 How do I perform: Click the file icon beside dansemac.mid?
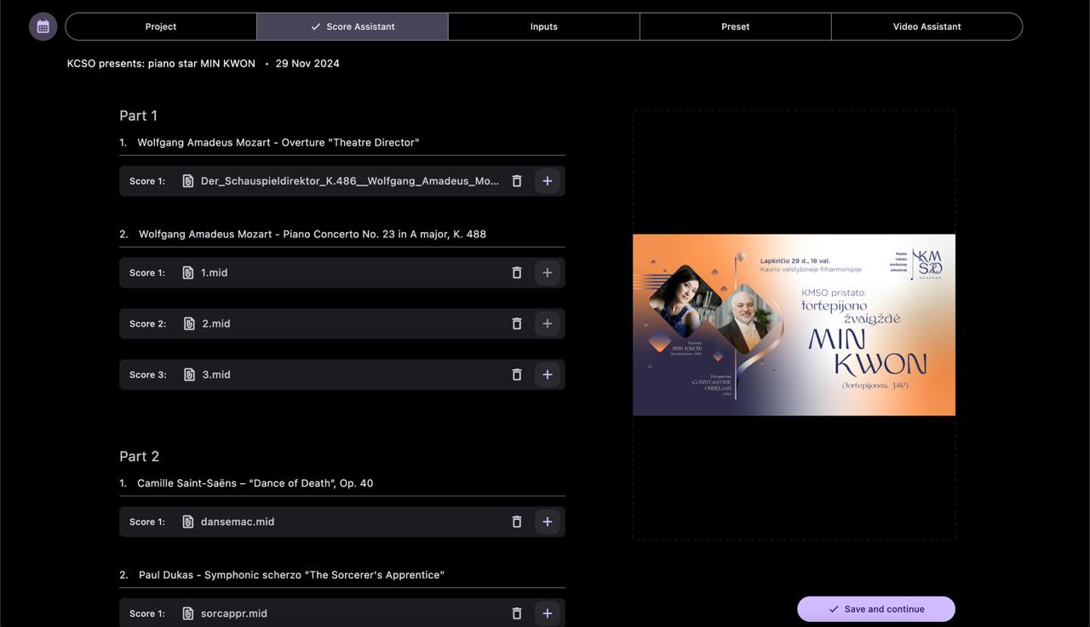point(187,522)
